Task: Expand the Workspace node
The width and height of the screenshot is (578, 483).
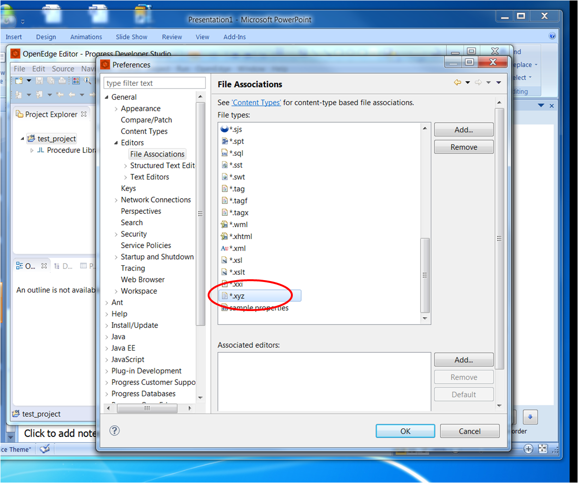Action: 116,292
